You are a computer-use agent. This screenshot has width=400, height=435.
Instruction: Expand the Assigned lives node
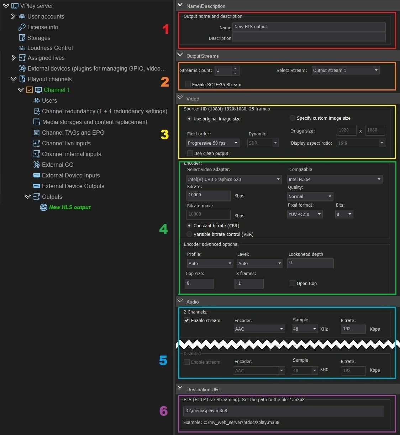(x=13, y=58)
